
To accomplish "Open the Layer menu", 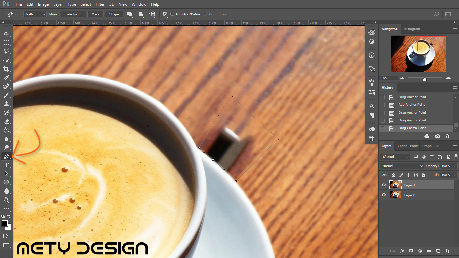I will pos(58,4).
